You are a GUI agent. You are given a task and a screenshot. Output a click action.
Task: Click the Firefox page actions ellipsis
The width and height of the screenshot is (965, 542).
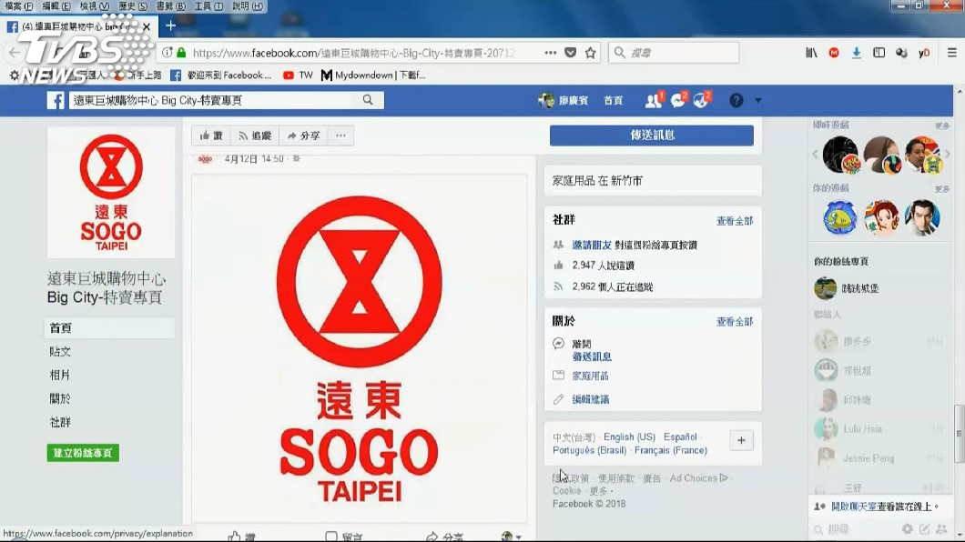click(550, 53)
